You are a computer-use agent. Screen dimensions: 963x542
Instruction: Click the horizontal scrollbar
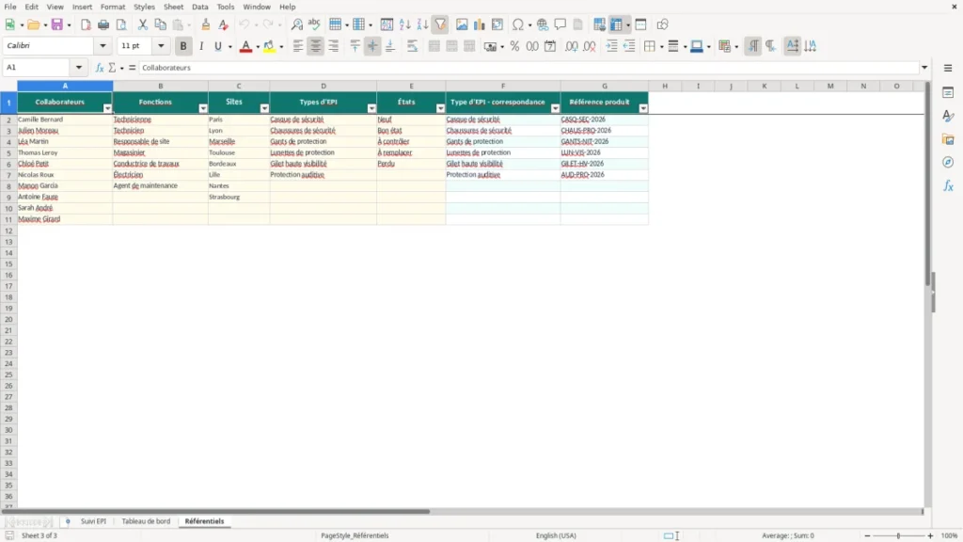pyautogui.click(x=215, y=511)
